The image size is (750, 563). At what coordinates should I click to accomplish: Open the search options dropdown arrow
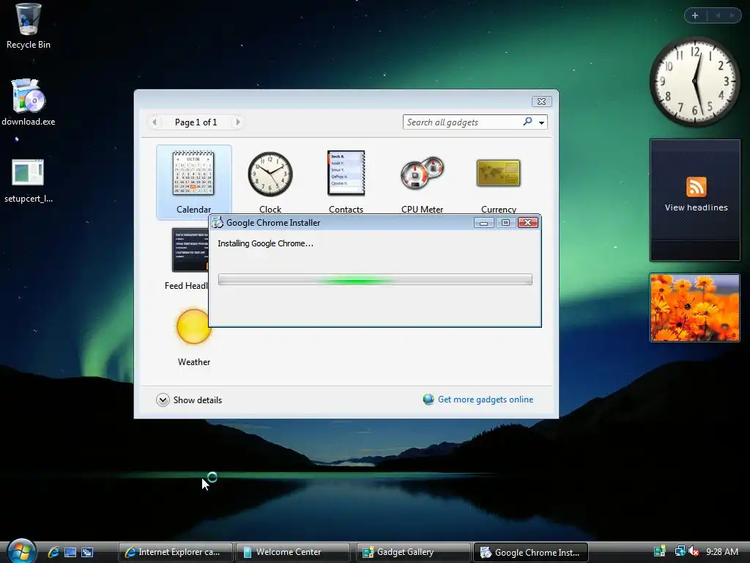(x=541, y=122)
